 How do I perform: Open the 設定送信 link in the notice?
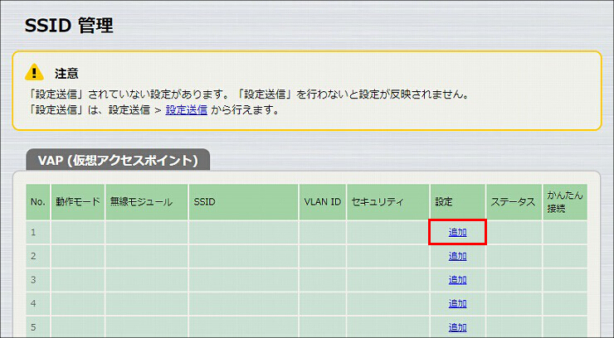click(187, 110)
